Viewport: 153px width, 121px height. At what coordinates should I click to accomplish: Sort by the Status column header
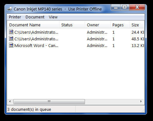tap(72, 25)
